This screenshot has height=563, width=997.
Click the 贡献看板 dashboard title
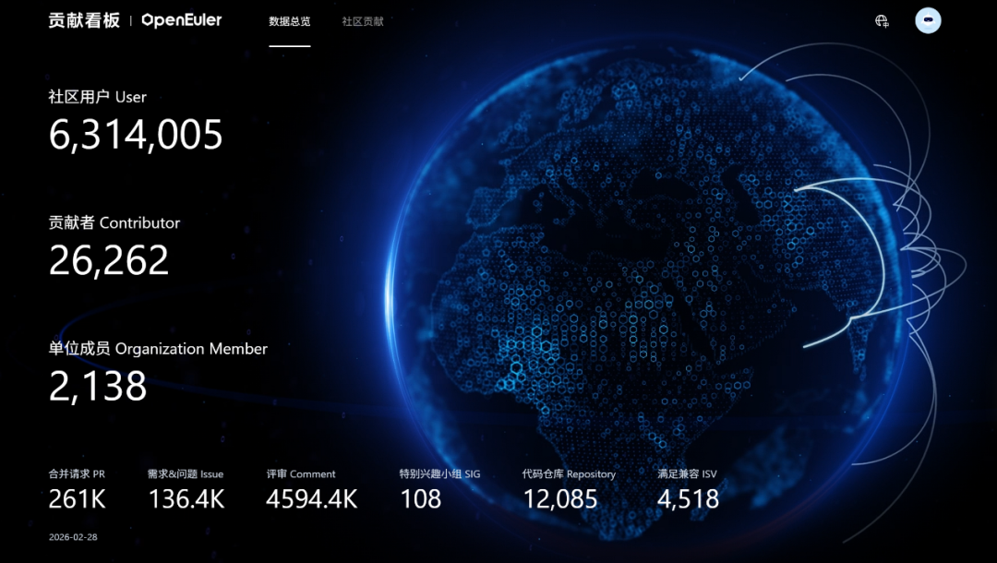point(84,20)
